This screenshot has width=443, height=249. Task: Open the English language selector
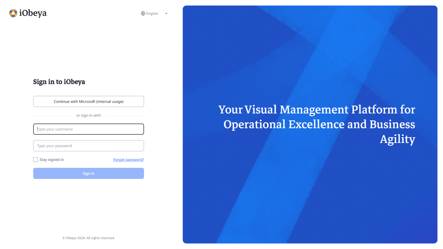tap(152, 14)
